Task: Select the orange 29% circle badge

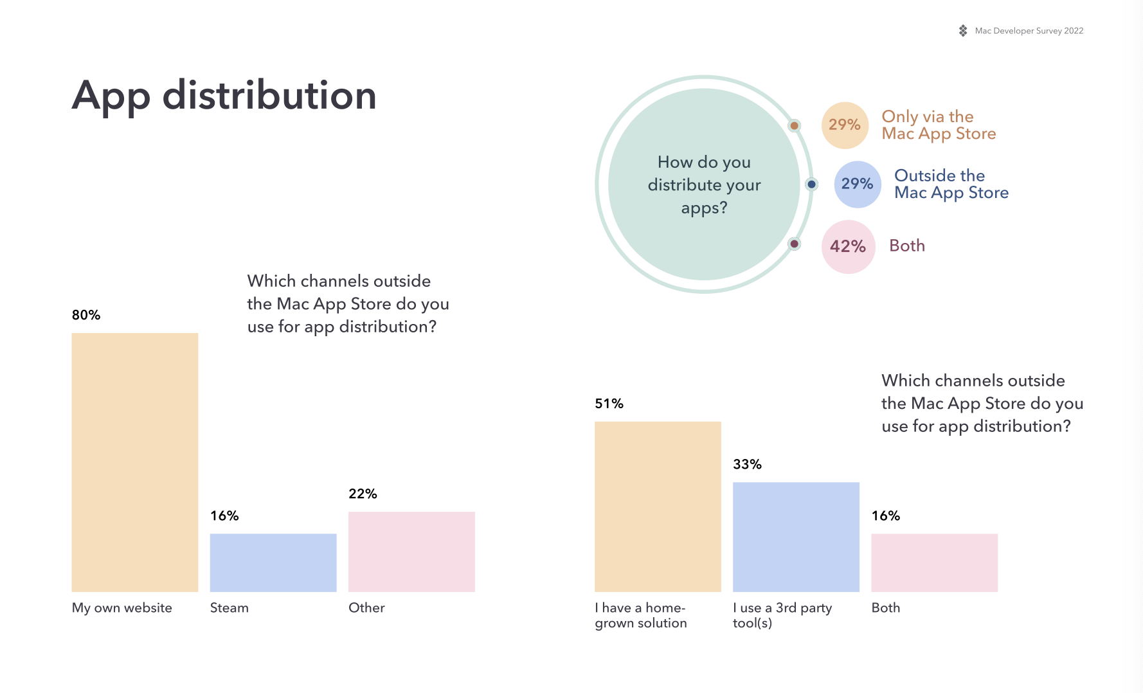Action: coord(845,125)
